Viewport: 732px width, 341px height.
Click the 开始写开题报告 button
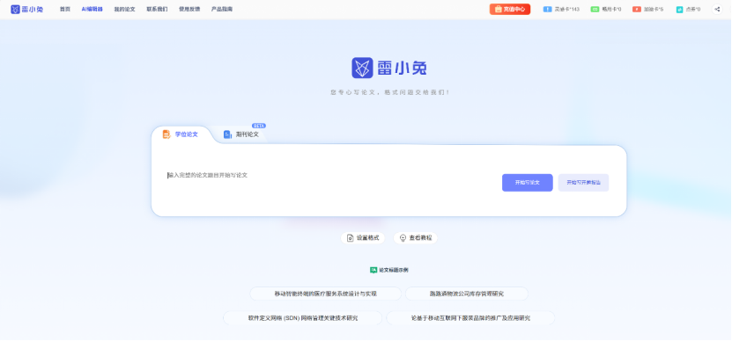(583, 183)
